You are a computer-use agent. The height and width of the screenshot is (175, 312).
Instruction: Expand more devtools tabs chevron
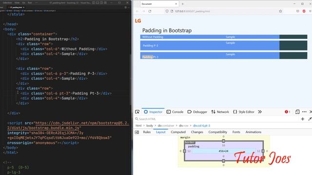point(260,112)
